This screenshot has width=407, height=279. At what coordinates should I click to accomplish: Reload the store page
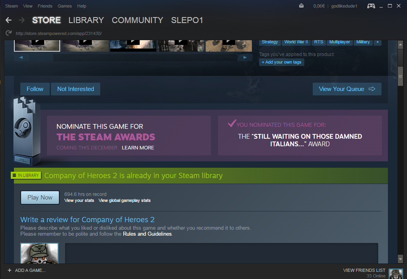9,33
